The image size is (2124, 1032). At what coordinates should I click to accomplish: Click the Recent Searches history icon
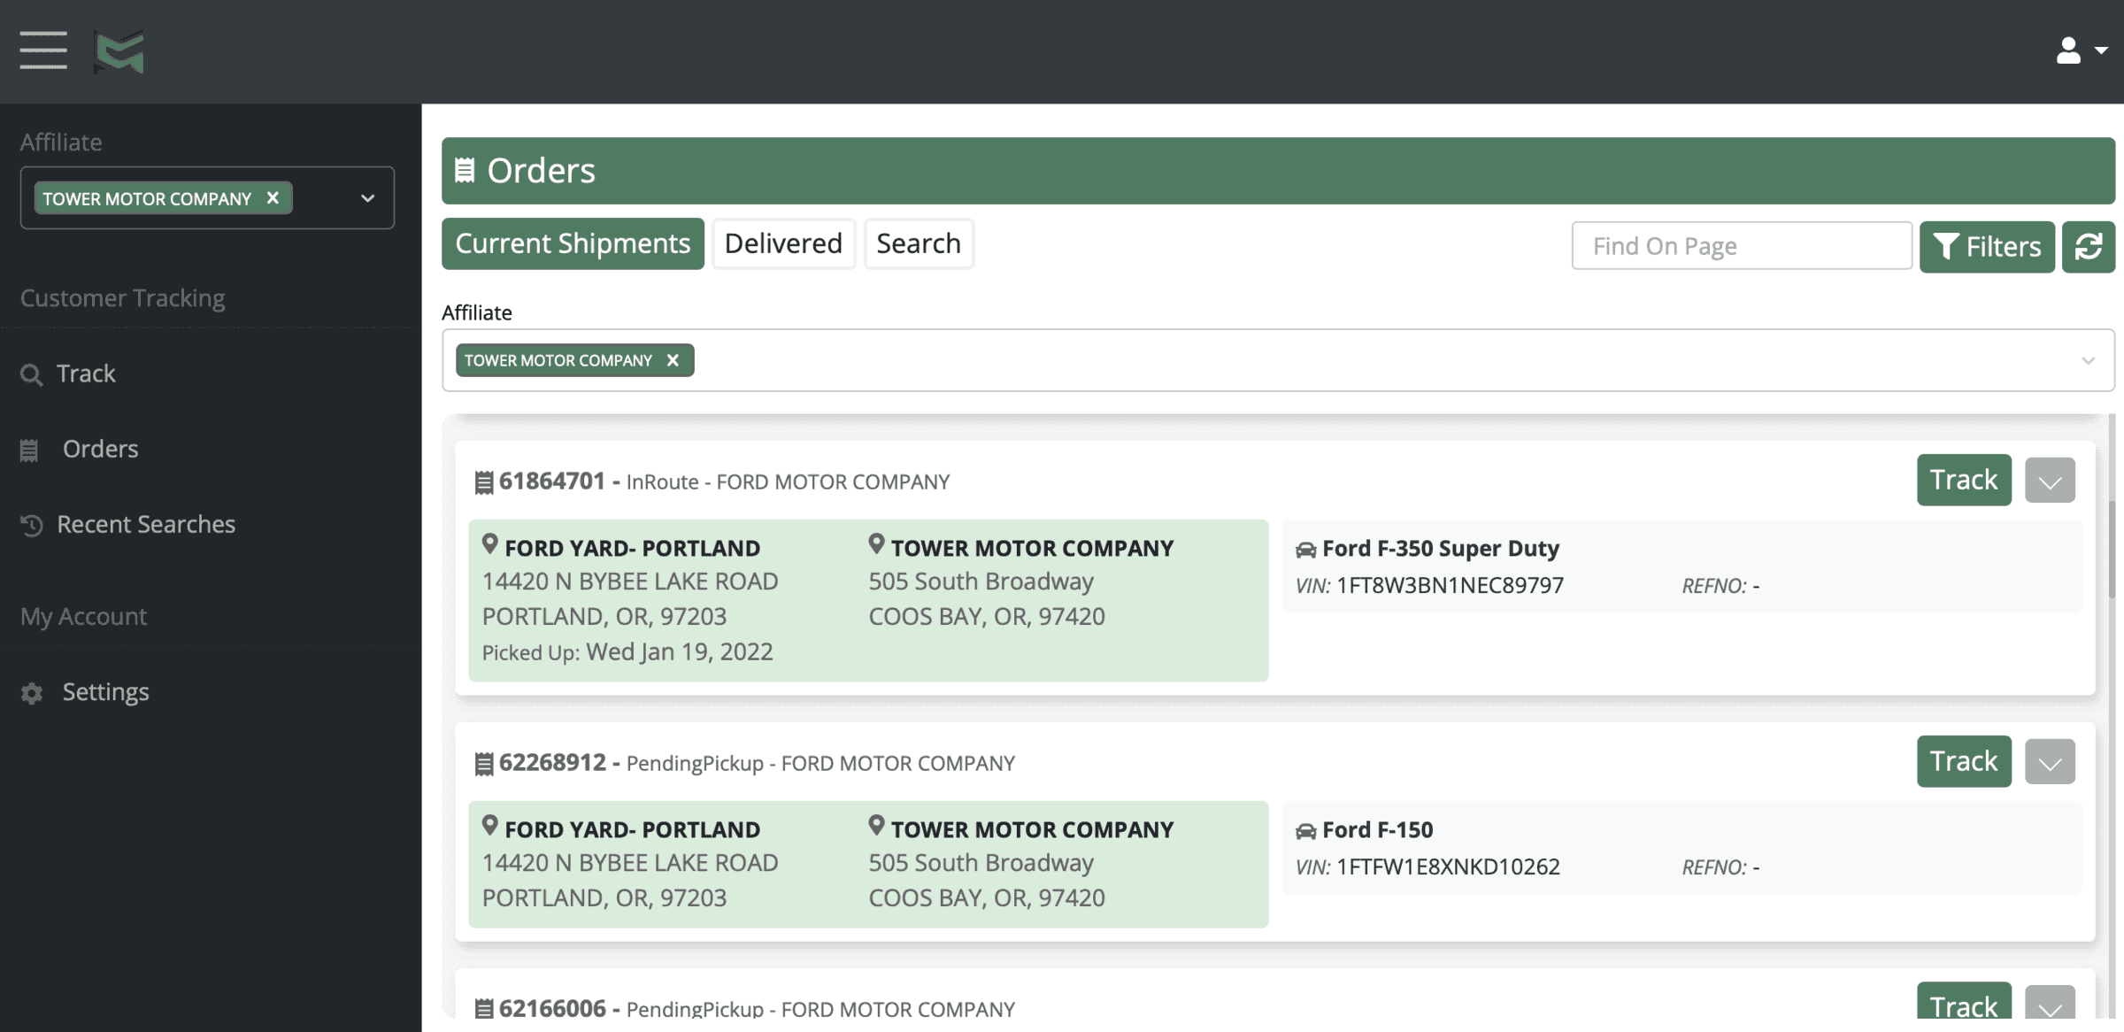[x=32, y=526]
